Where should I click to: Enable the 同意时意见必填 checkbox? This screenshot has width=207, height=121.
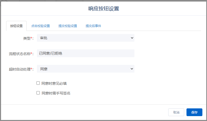(x=38, y=83)
